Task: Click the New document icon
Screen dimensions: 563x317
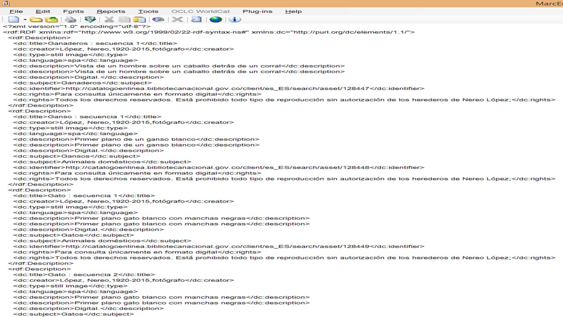Action: tap(14, 19)
